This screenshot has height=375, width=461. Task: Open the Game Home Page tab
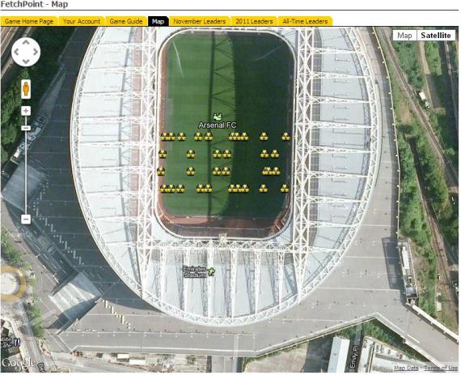[29, 22]
